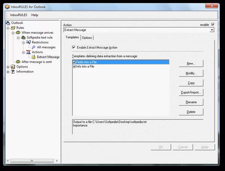Screen dimensions: 225x171
Task: Open the Help menu
Action: [x=35, y=15]
